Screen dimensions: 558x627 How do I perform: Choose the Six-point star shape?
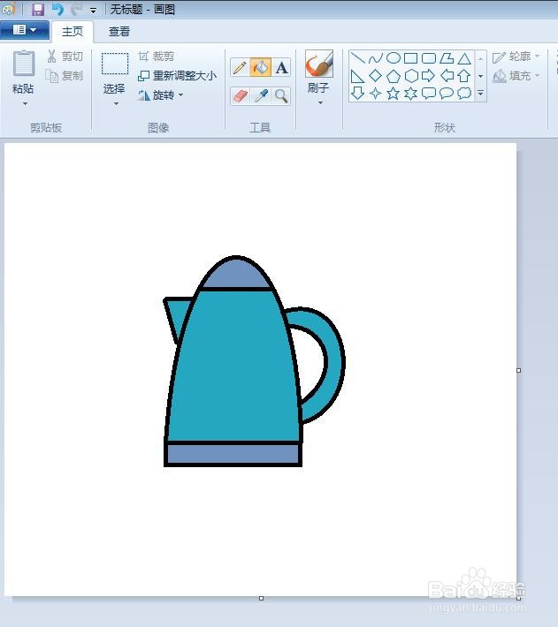tap(410, 94)
